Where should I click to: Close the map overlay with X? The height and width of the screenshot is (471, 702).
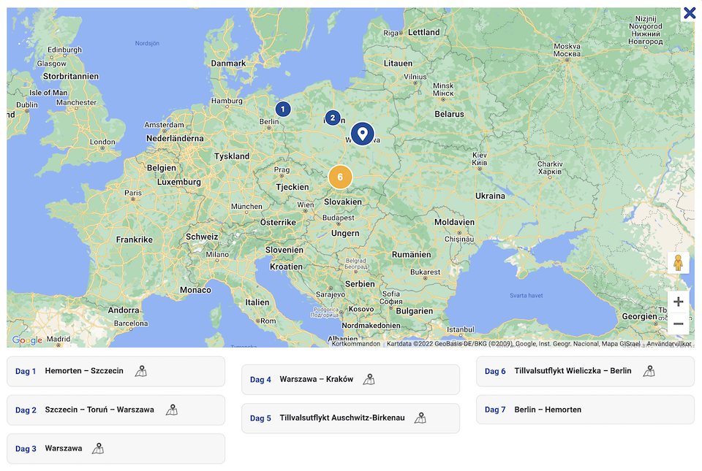[690, 13]
